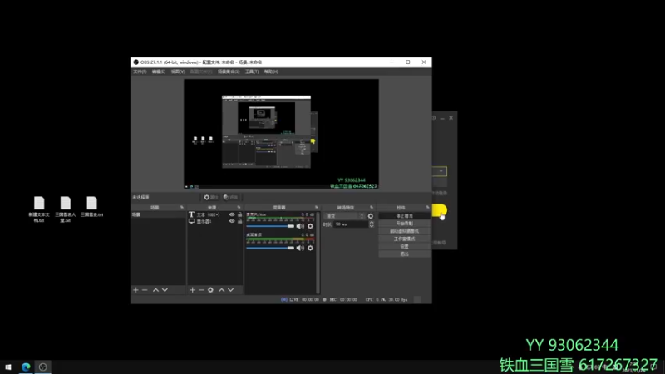The width and height of the screenshot is (665, 374).
Task: Open the 淡变 transition type dropdown
Action: click(344, 216)
